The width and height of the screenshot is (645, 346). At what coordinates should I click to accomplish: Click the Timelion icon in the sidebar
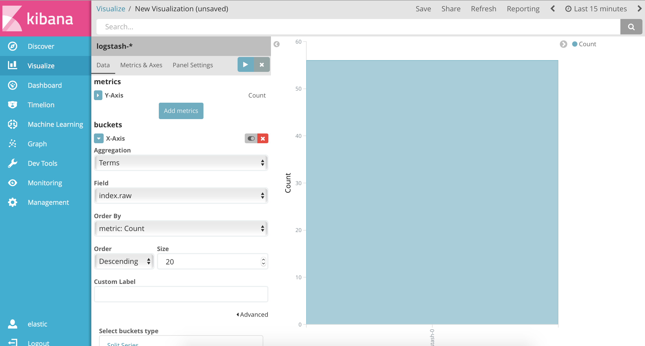tap(12, 105)
